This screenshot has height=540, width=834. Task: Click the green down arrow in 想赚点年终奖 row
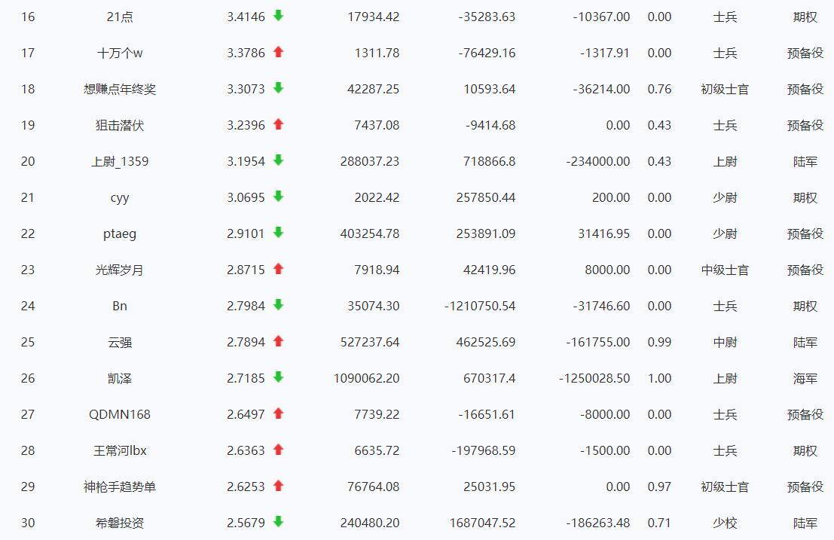(x=278, y=88)
